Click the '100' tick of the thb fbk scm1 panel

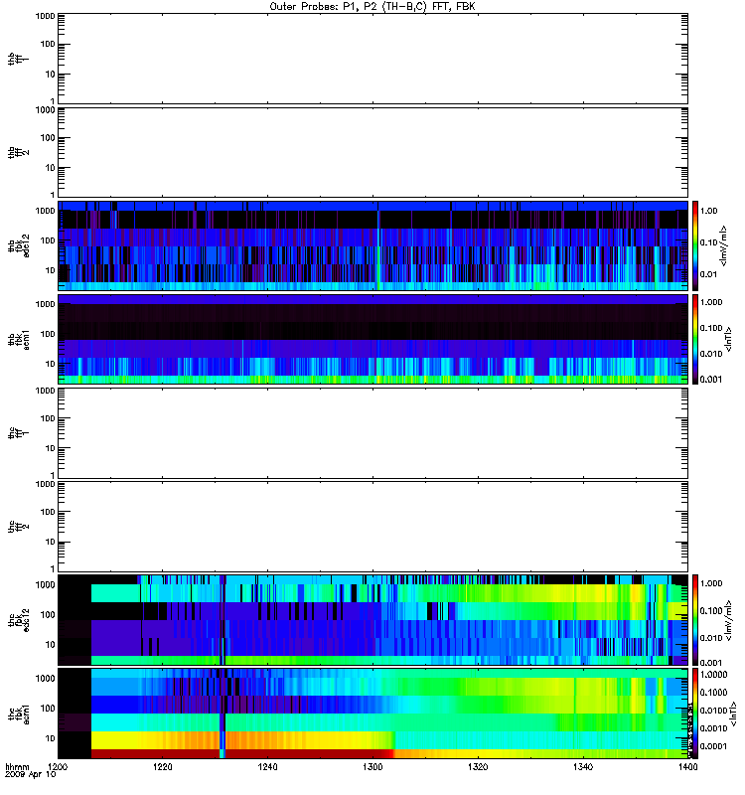click(x=47, y=334)
